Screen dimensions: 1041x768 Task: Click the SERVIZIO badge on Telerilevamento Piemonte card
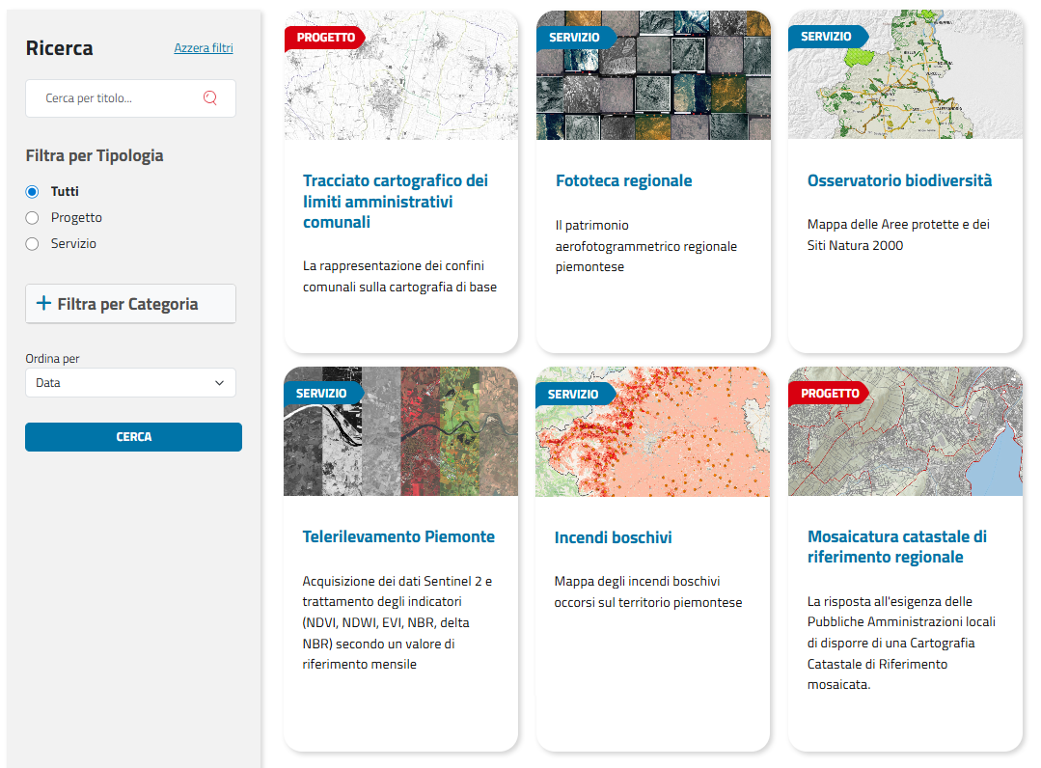click(322, 394)
